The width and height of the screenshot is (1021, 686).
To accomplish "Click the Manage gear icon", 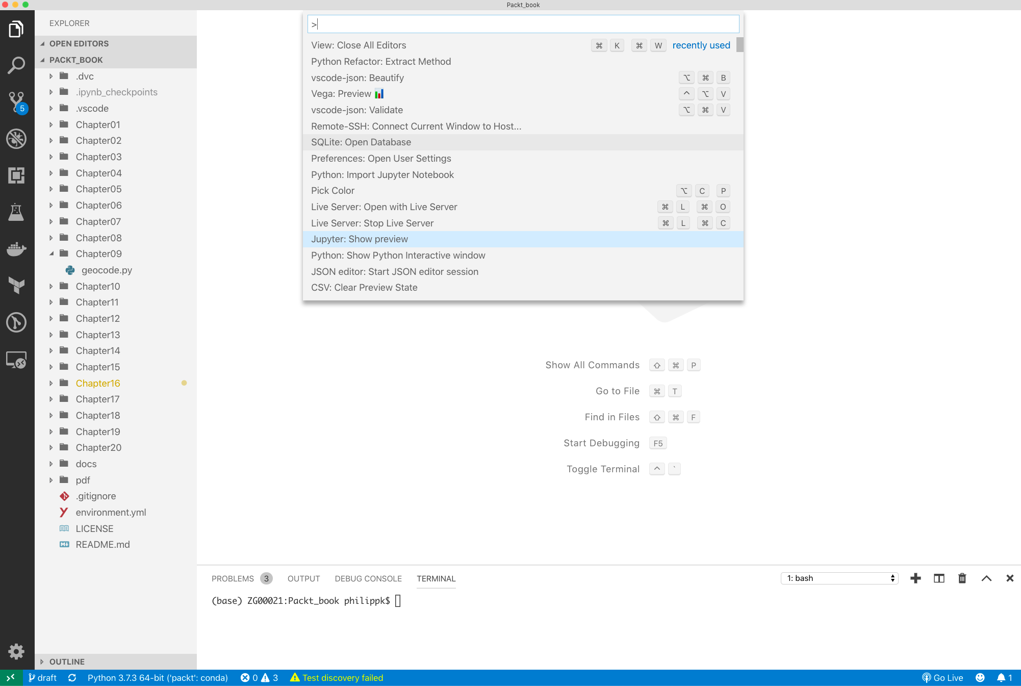I will [x=16, y=651].
